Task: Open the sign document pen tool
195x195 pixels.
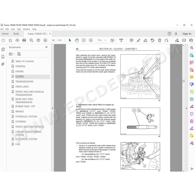Action: pos(145,40)
